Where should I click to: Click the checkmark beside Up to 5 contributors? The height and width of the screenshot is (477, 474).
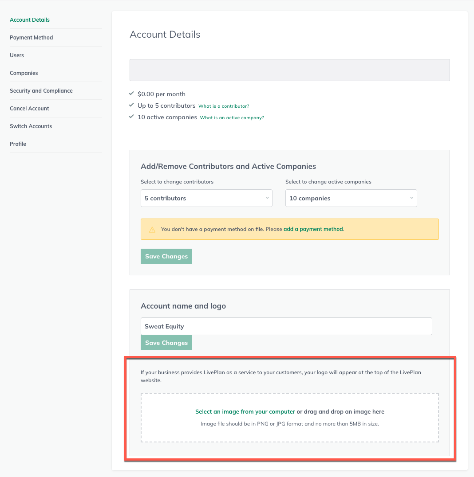click(131, 106)
